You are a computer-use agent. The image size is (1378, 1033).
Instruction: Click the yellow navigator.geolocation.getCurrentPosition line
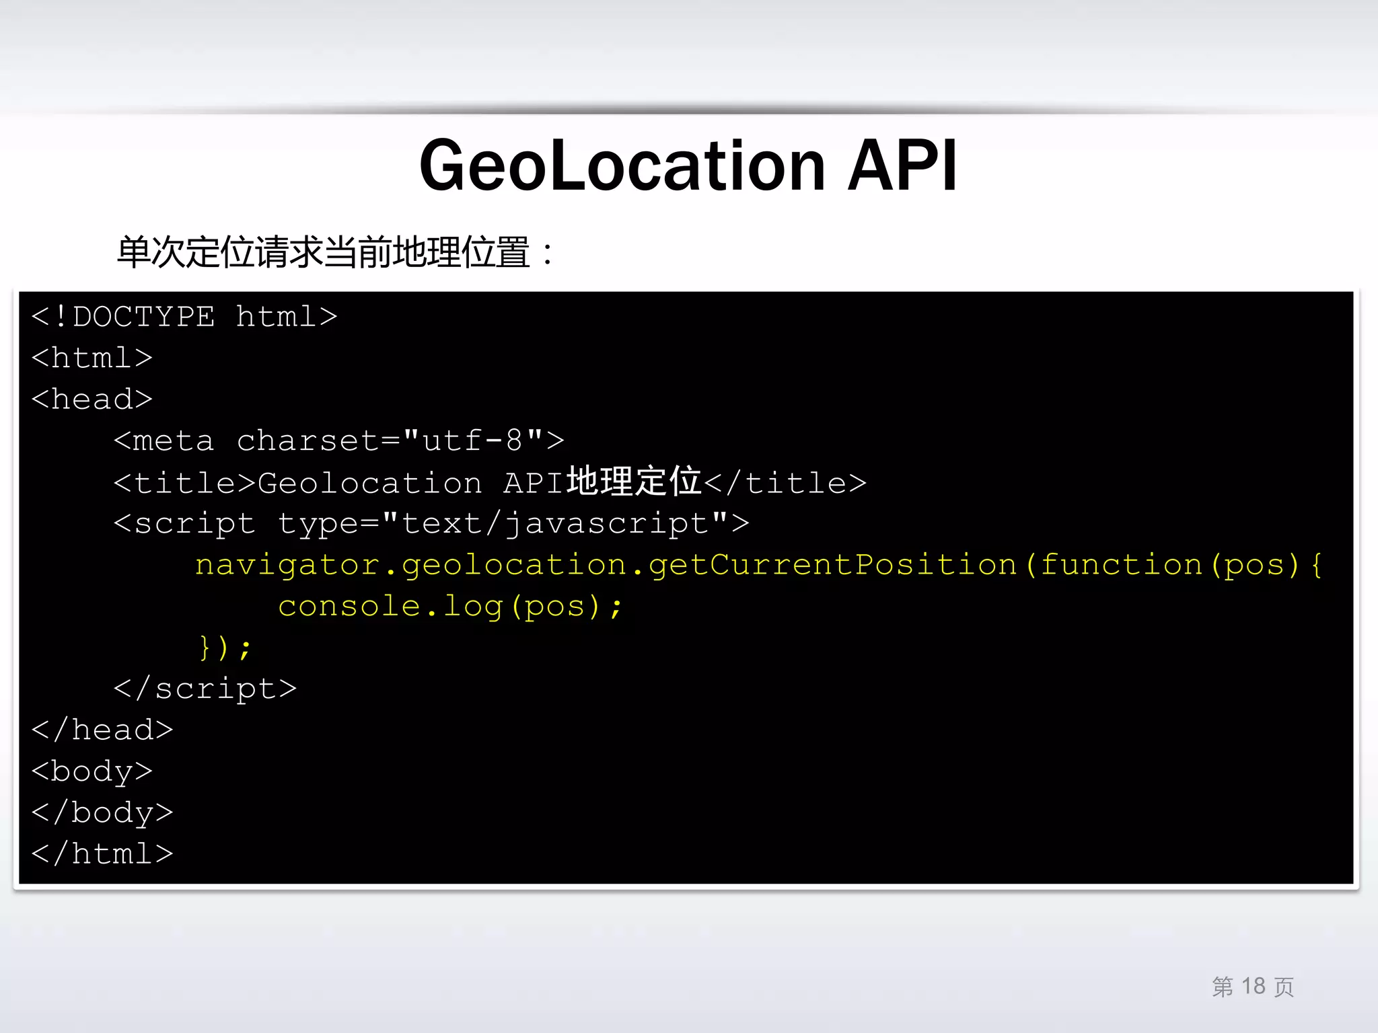click(758, 566)
